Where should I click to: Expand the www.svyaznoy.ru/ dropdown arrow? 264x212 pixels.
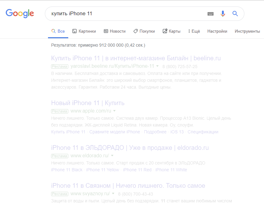(113, 194)
